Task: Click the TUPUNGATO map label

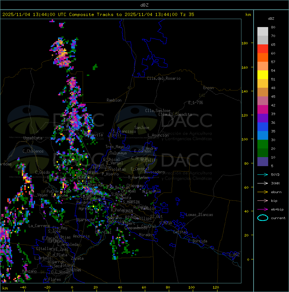Action: (x=56, y=241)
